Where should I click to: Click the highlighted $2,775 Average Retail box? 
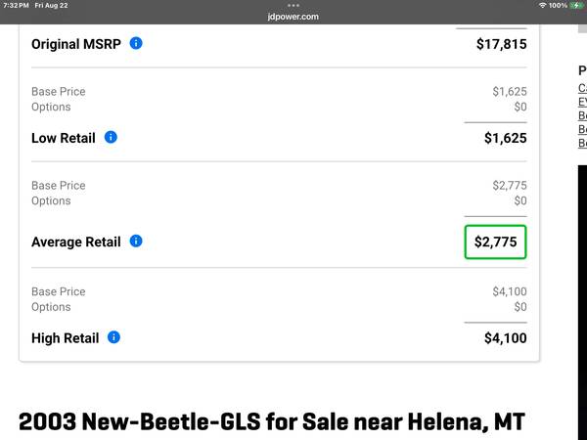(495, 242)
